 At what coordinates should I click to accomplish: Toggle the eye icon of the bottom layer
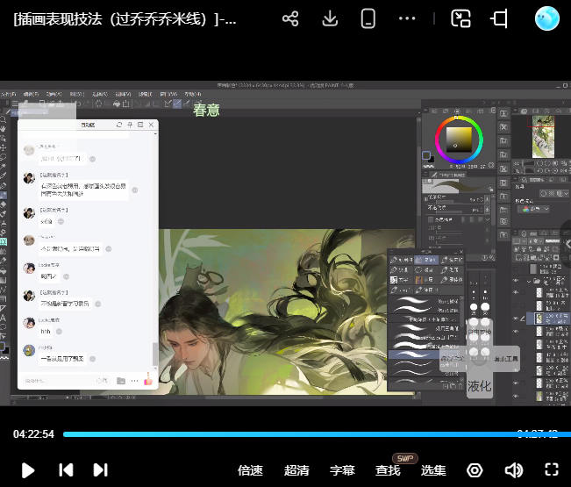[516, 396]
